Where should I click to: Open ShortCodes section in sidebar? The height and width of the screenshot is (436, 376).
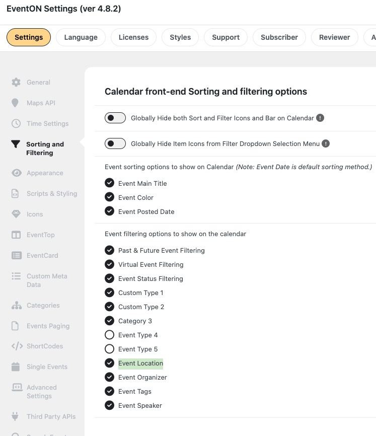pyautogui.click(x=45, y=346)
